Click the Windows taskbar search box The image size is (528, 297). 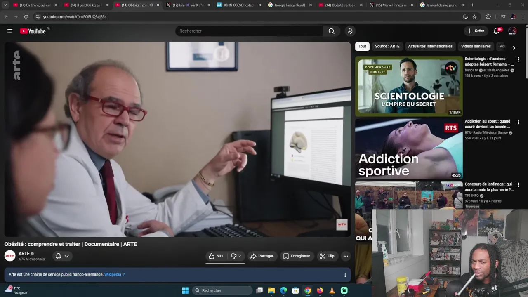222,290
